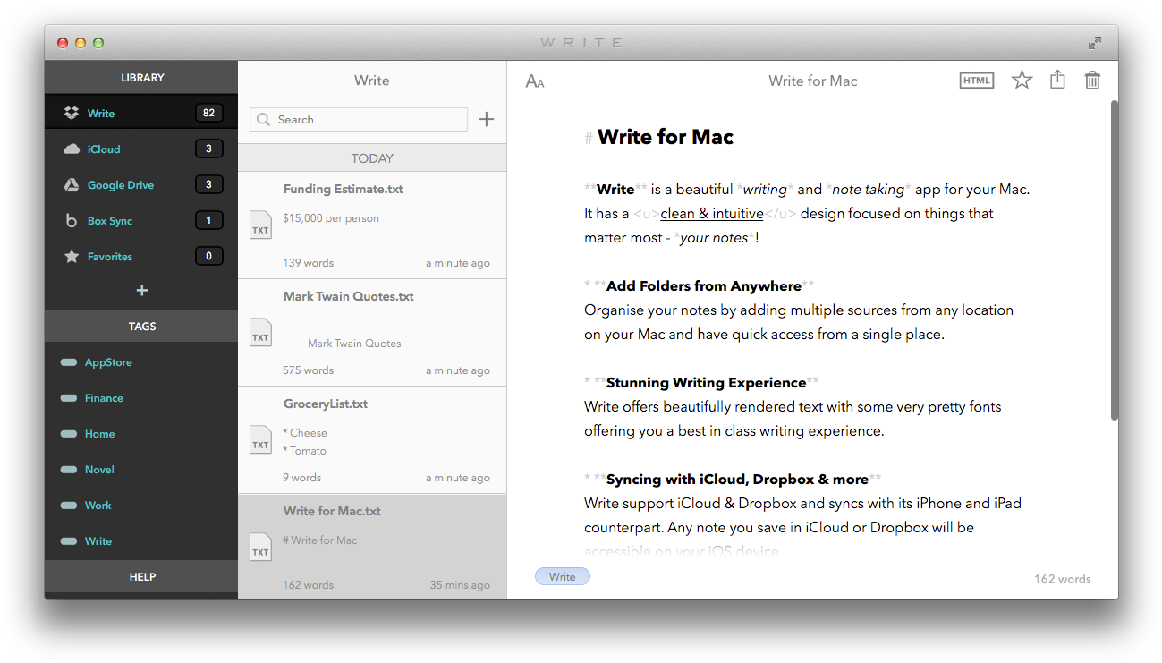
Task: Click the Write tag chip below editor
Action: pos(563,576)
